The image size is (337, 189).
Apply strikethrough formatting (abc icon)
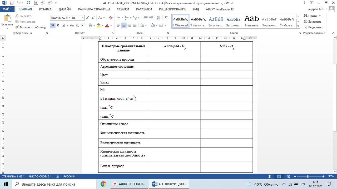click(x=72, y=25)
